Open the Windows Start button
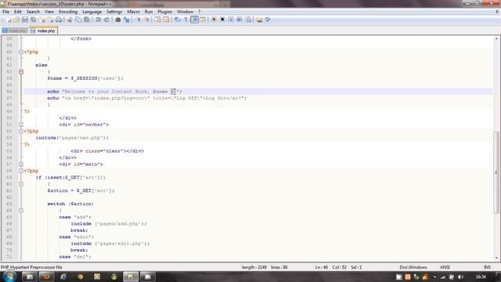This screenshot has width=501, height=282. [x=9, y=277]
